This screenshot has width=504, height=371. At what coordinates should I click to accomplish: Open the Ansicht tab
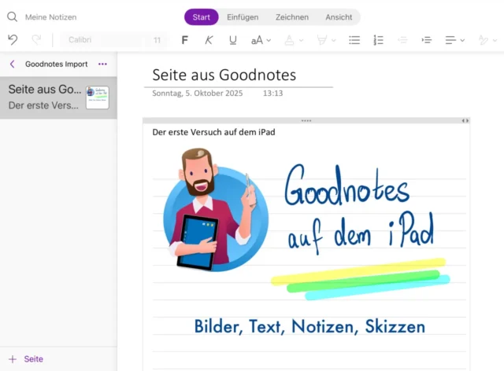click(339, 17)
